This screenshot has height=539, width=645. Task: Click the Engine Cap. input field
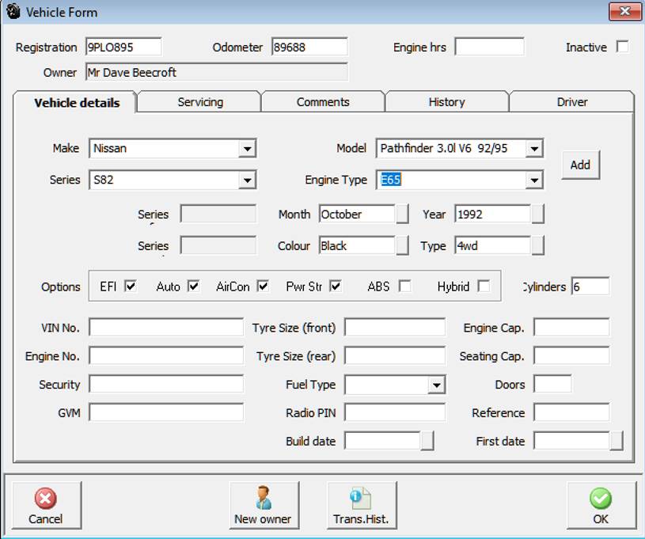(571, 328)
